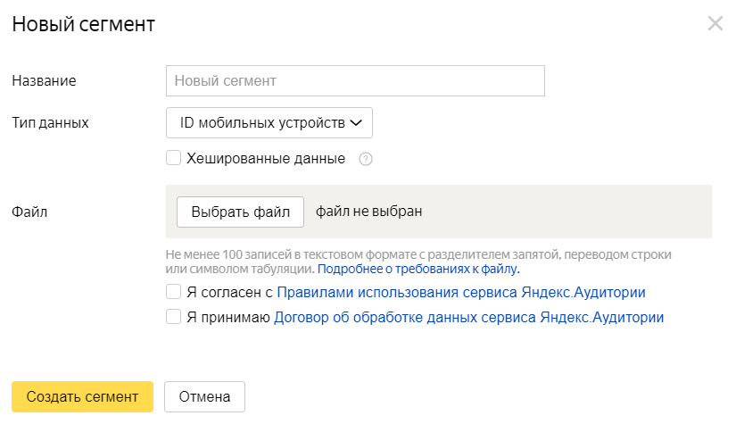
Task: Click the файл не выбран status text
Action: (x=369, y=212)
